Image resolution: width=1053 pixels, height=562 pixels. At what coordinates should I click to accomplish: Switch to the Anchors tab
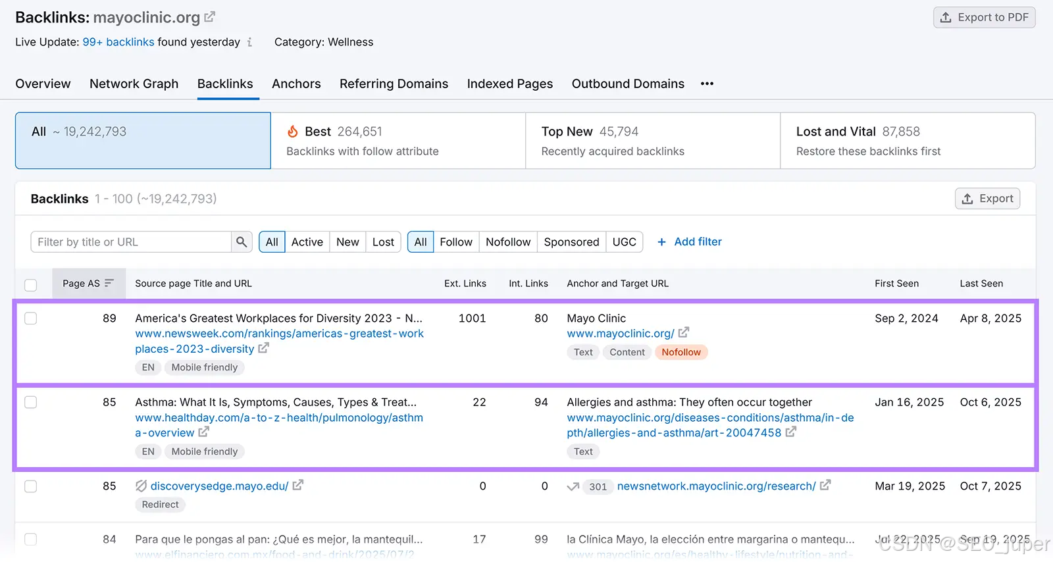pos(296,84)
